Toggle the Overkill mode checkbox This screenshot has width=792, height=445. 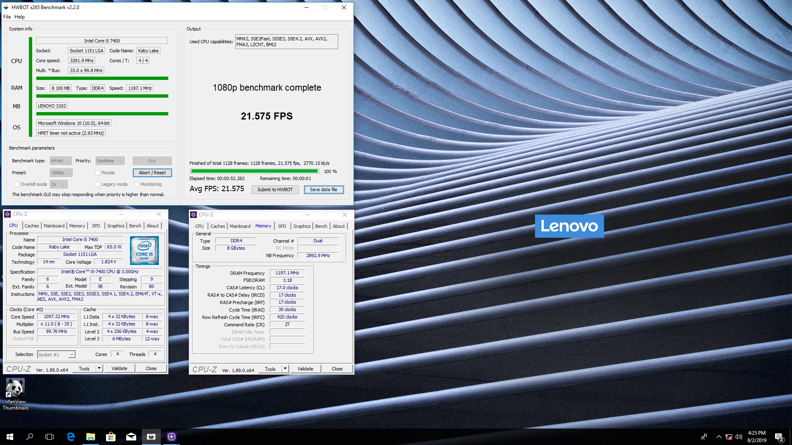click(x=17, y=184)
